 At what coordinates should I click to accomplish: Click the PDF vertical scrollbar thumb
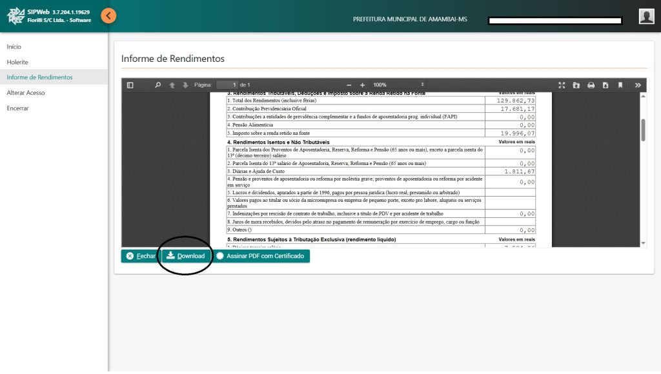[x=643, y=129]
